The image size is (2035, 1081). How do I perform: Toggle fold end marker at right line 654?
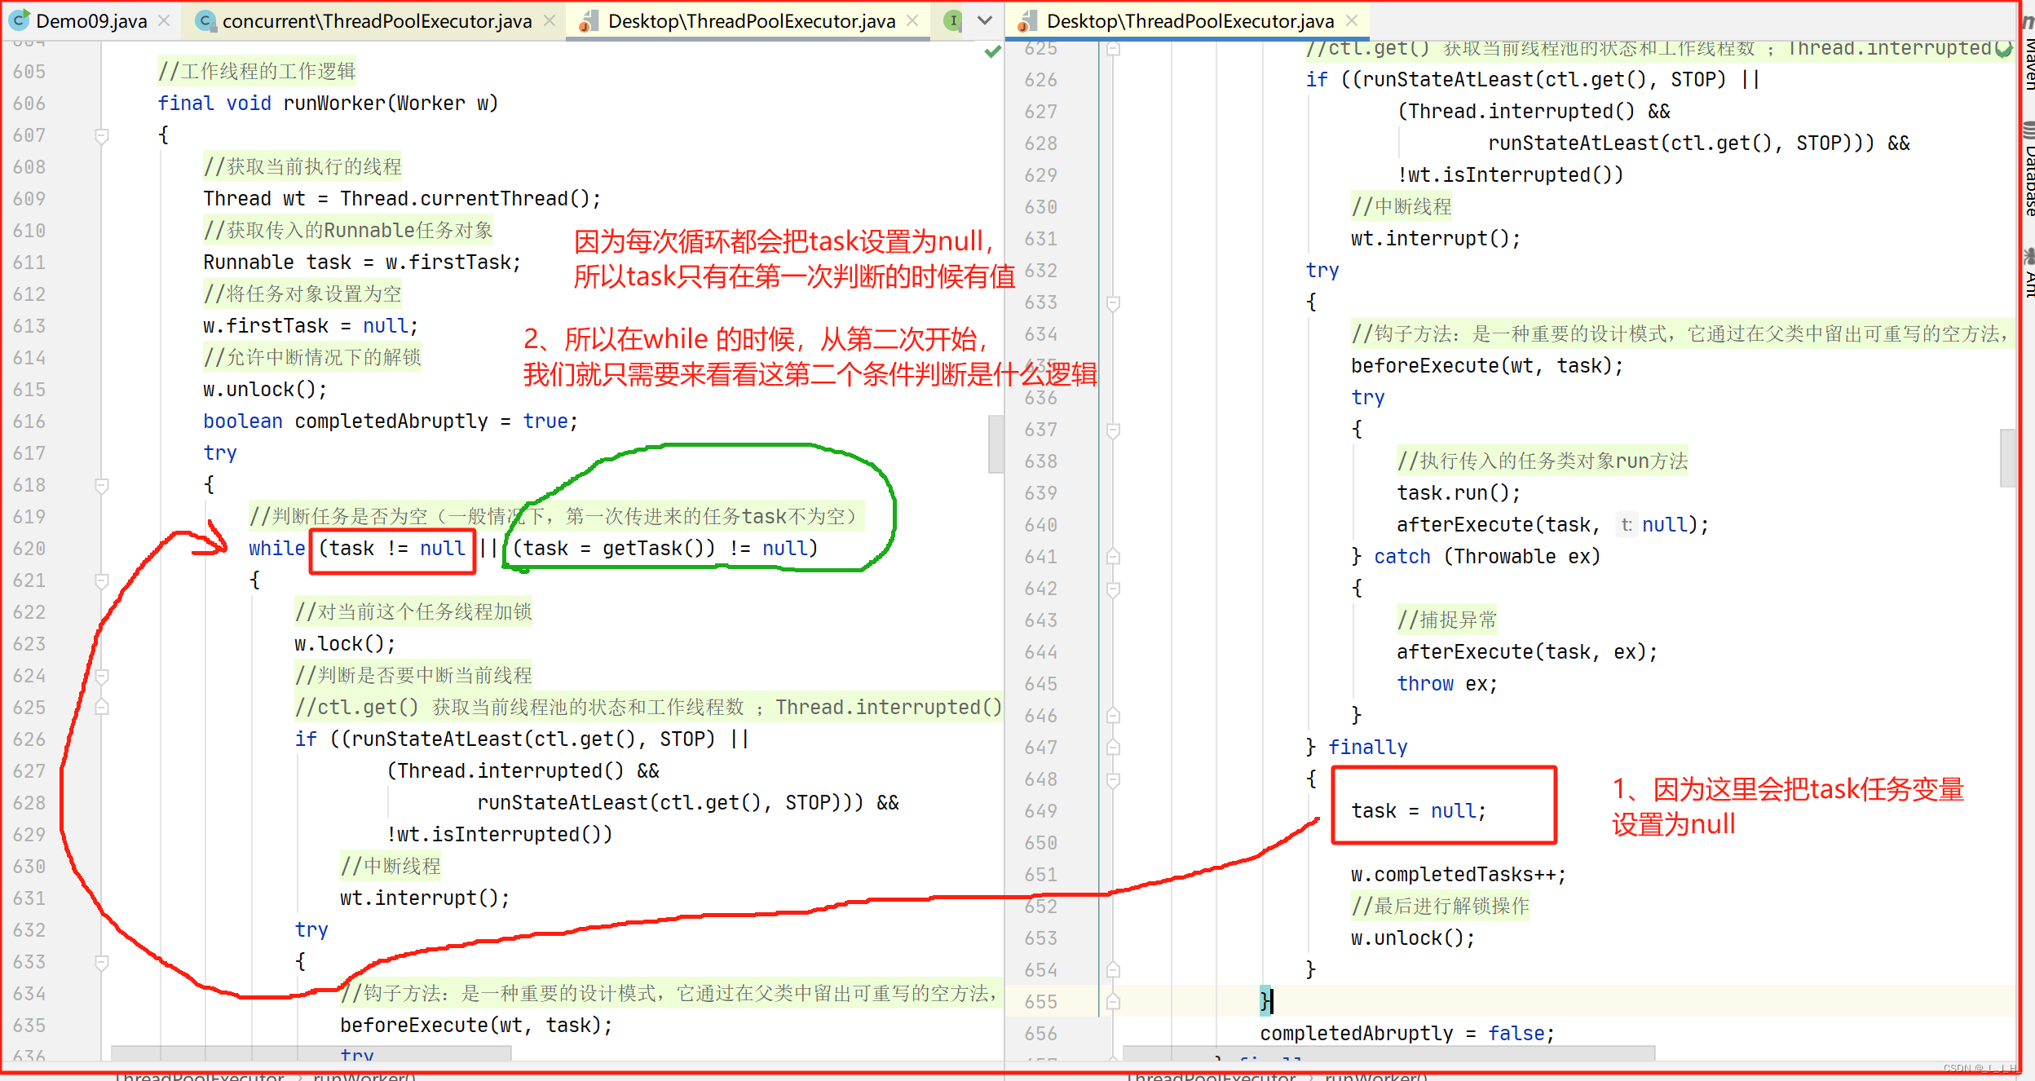tap(1113, 970)
